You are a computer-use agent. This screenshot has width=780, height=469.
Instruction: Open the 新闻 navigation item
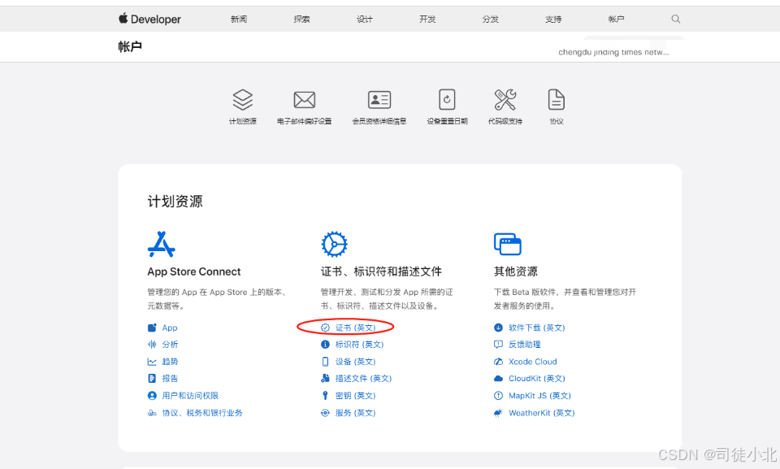pos(239,19)
